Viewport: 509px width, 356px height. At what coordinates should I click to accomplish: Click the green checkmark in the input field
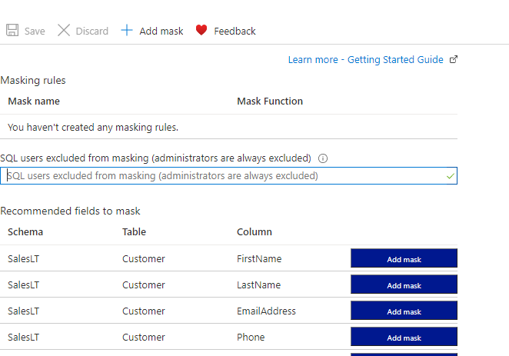coord(450,176)
